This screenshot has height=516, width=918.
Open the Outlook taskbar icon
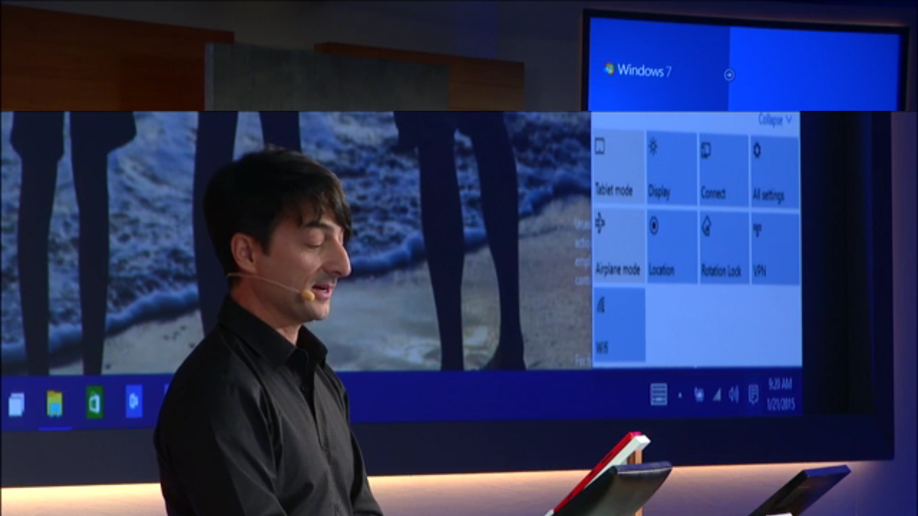(x=134, y=401)
